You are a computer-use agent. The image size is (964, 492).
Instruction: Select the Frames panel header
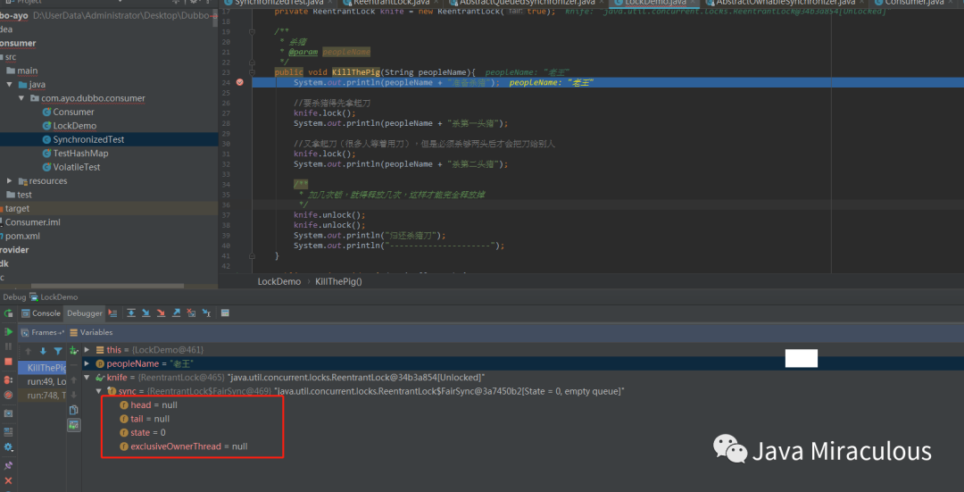point(43,332)
